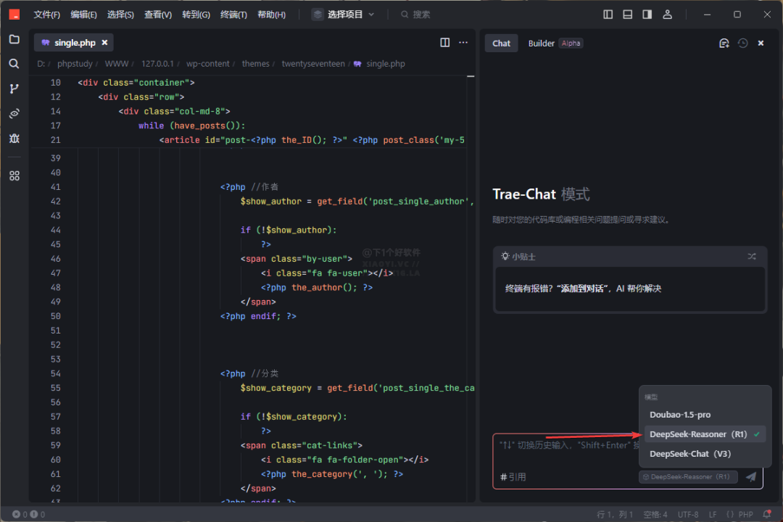
Task: Expand the DeepSeek-Reasoner model selector
Action: (689, 477)
